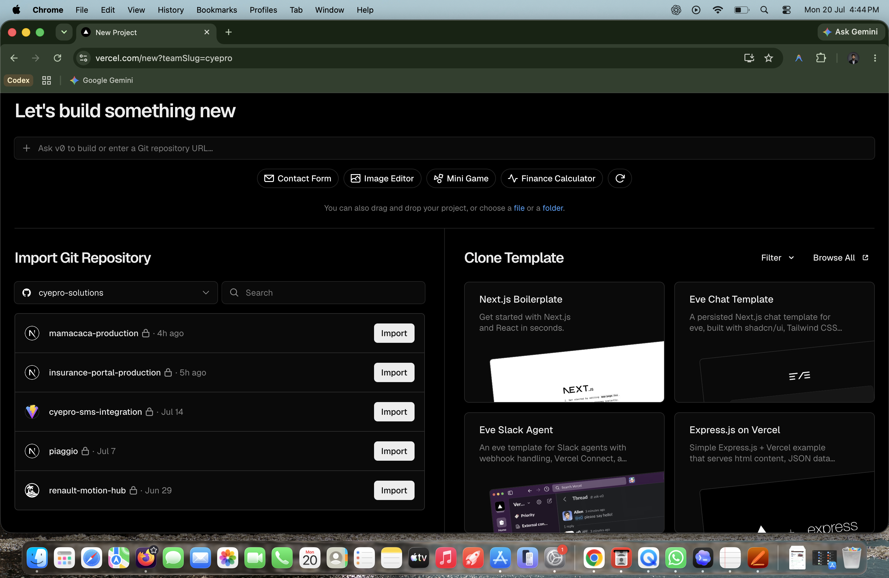Choose the Contact Form suggestion
This screenshot has width=889, height=578.
click(298, 178)
